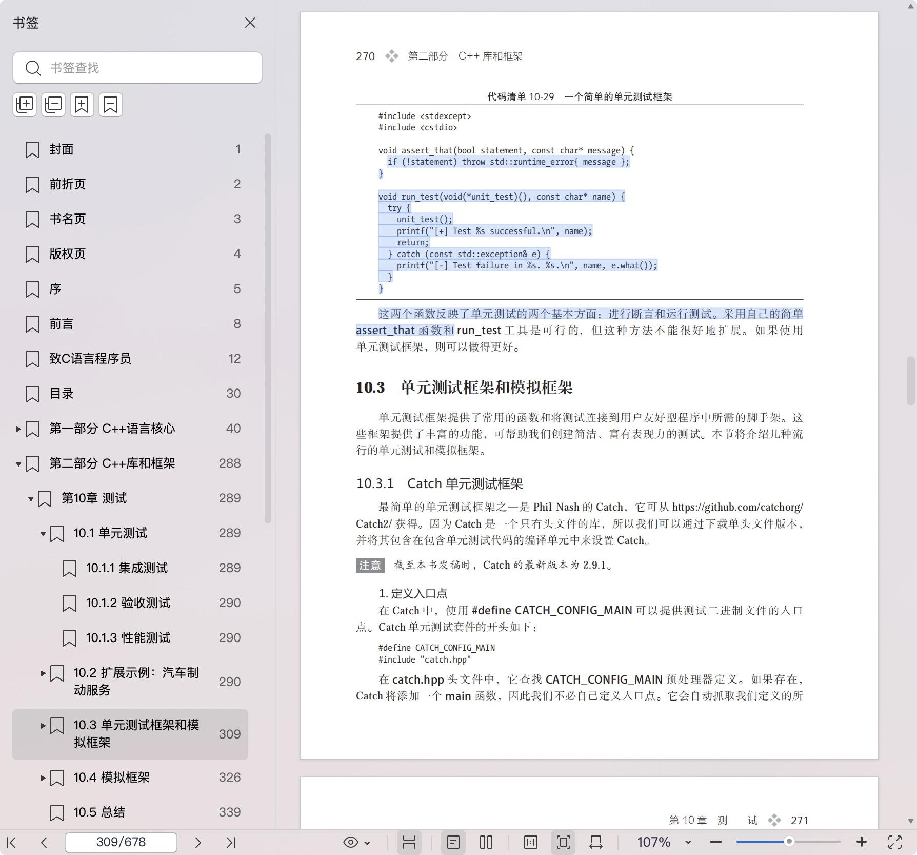Collapse 10.1 单元测试 subsection

tap(43, 534)
